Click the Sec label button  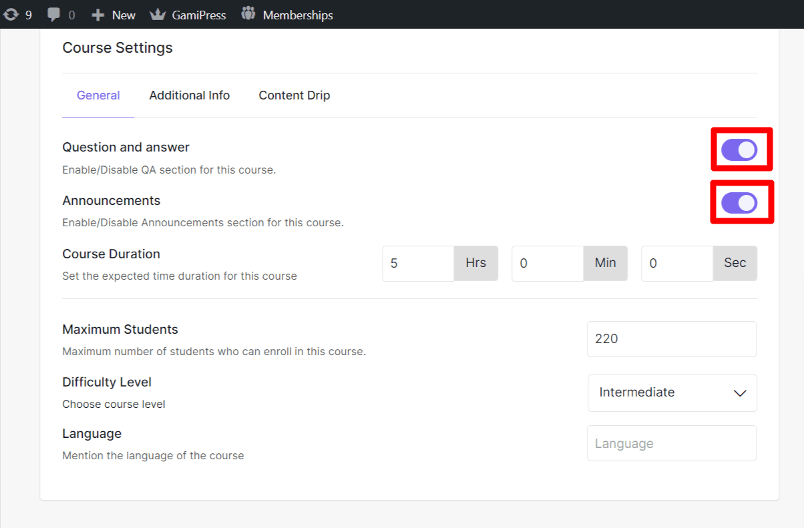pyautogui.click(x=735, y=263)
